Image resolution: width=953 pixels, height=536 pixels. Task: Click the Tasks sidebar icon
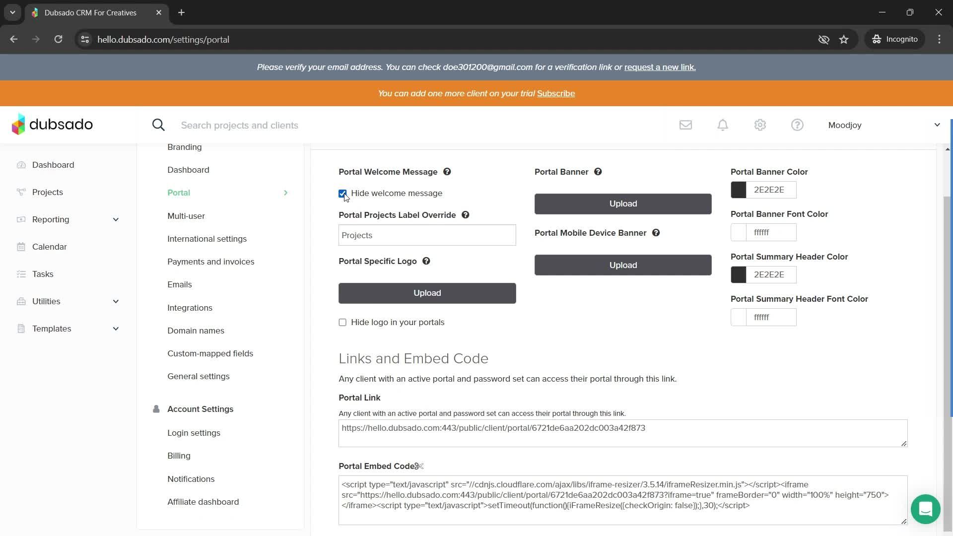coord(21,274)
